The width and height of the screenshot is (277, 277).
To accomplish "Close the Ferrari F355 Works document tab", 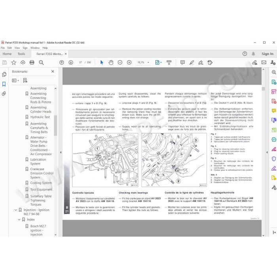I will pyautogui.click(x=66, y=54).
